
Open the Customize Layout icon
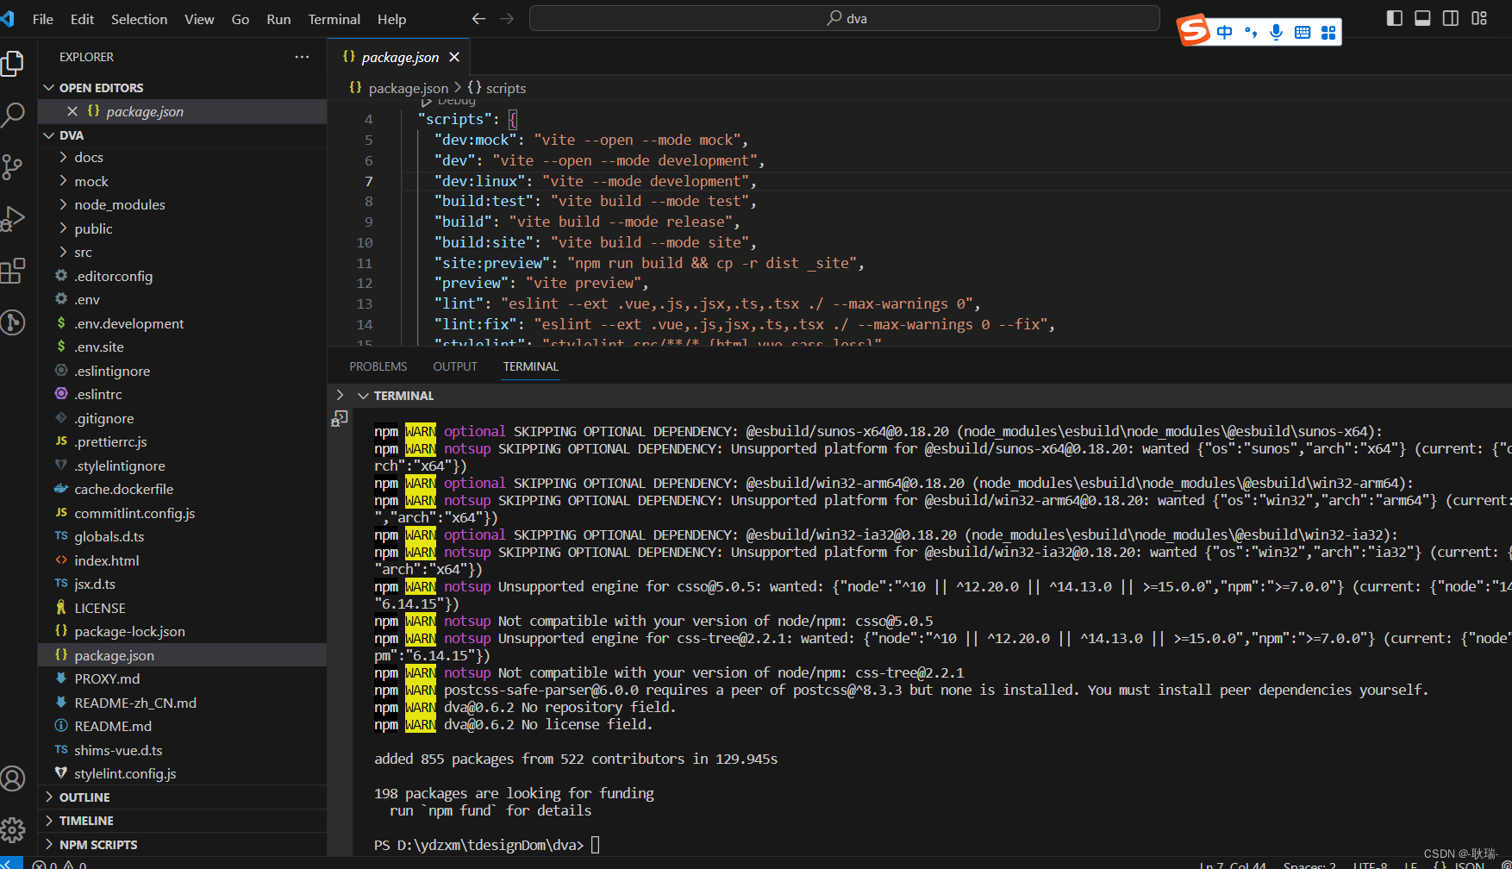1479,18
